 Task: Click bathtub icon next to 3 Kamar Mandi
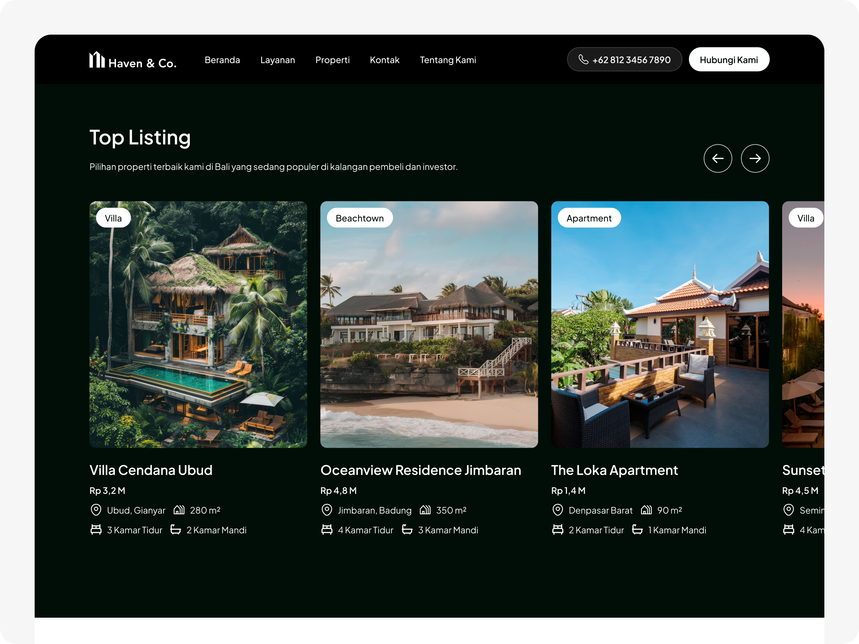point(407,529)
